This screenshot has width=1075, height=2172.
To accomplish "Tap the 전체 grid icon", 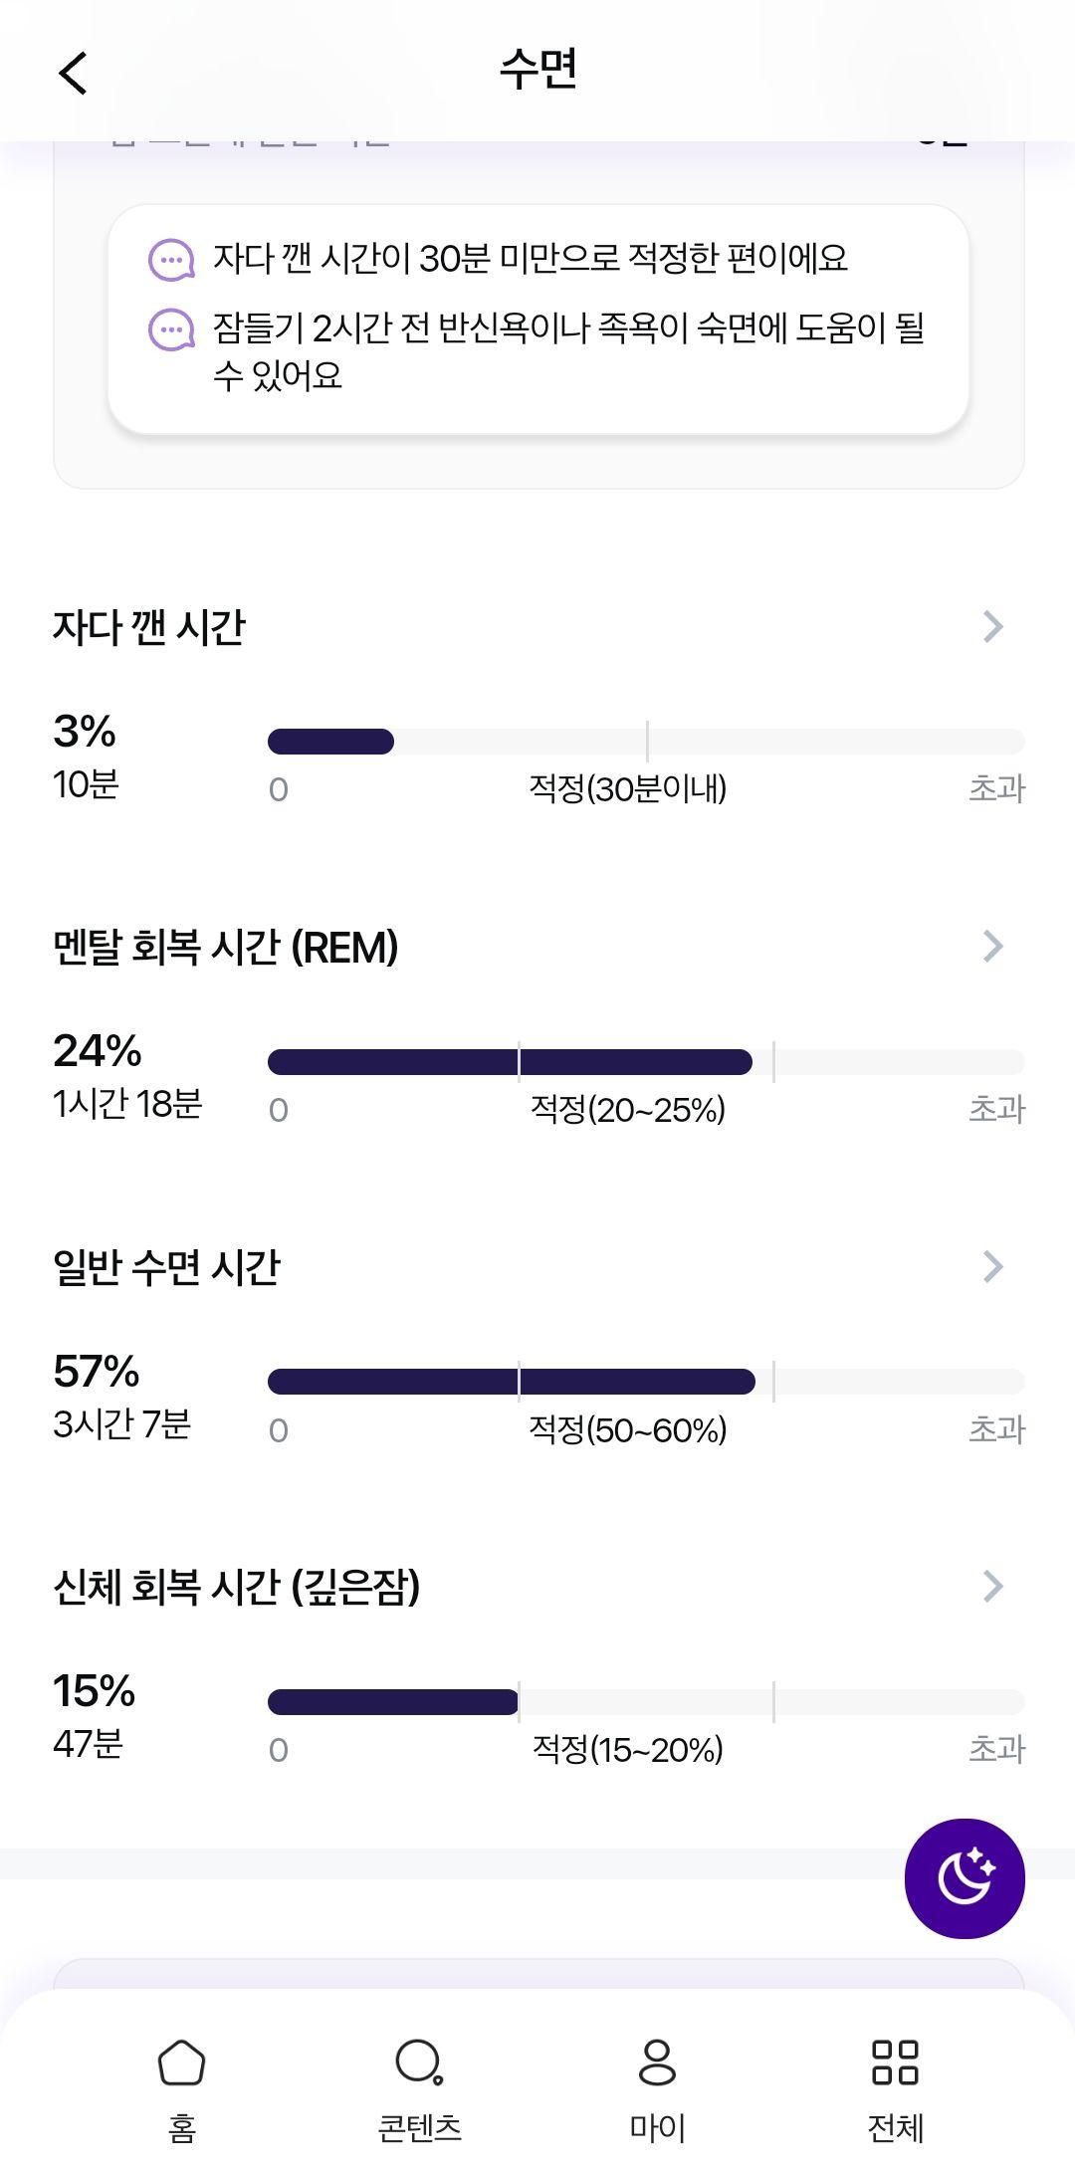I will [x=895, y=2062].
